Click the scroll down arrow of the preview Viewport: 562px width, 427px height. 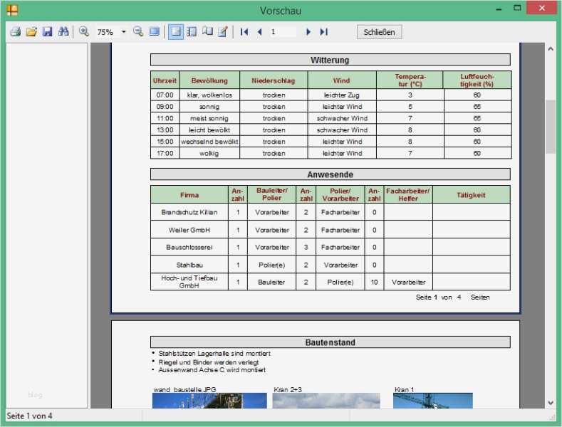pyautogui.click(x=551, y=403)
